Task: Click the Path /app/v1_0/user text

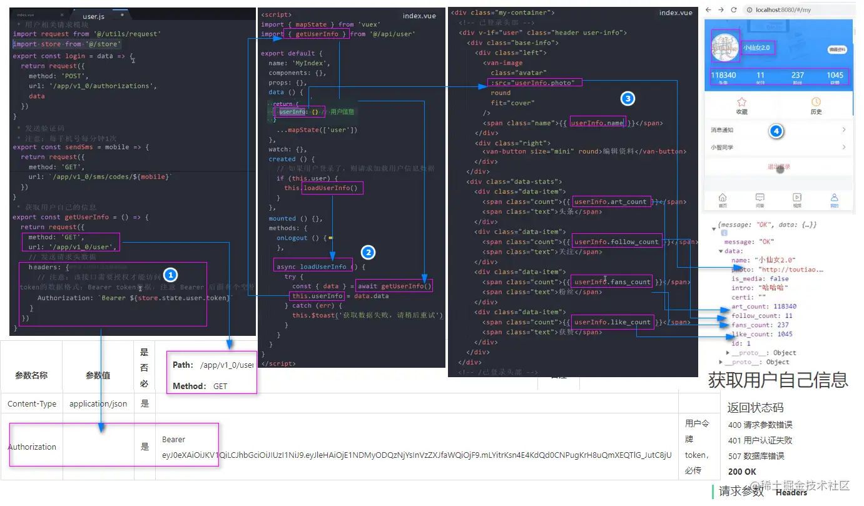Action: pyautogui.click(x=213, y=365)
